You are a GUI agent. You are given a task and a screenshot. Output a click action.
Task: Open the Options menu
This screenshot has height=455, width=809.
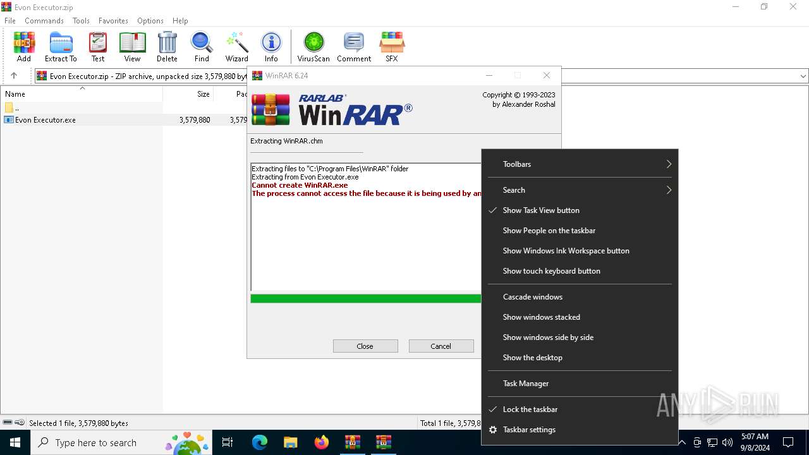[x=150, y=21]
